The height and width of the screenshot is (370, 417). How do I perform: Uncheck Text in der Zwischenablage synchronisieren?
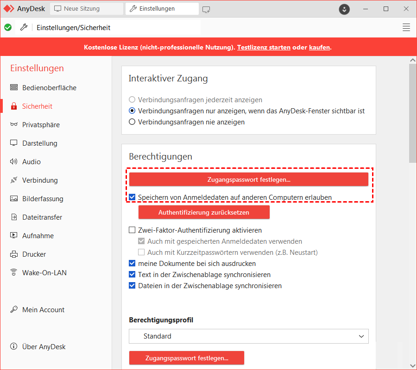point(132,275)
